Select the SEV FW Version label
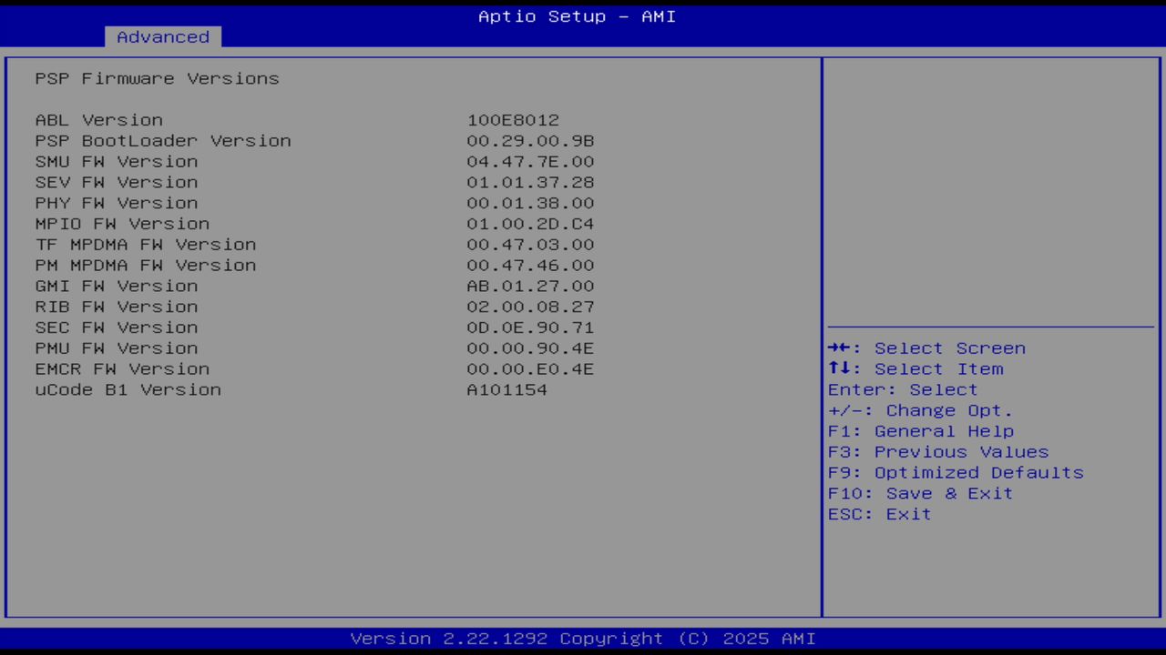 (117, 182)
